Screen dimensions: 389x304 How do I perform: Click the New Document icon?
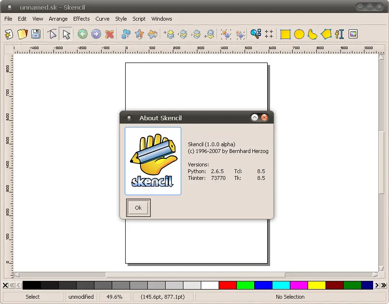click(9, 34)
